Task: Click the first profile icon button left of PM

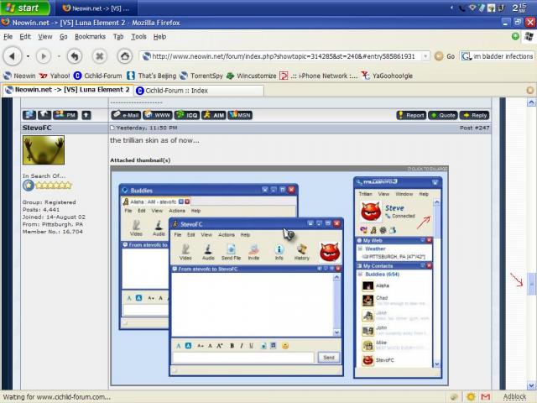Action: pos(29,115)
